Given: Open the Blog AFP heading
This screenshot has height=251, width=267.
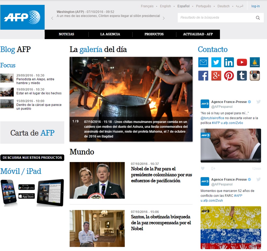Looking at the screenshot, I should click(16, 49).
